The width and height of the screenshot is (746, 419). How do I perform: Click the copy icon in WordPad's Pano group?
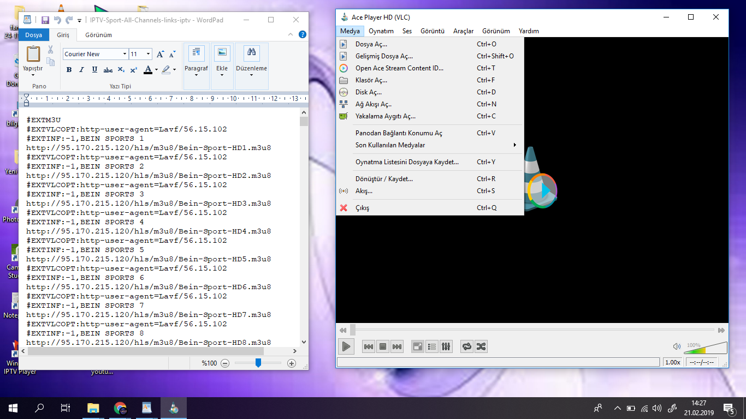point(50,62)
